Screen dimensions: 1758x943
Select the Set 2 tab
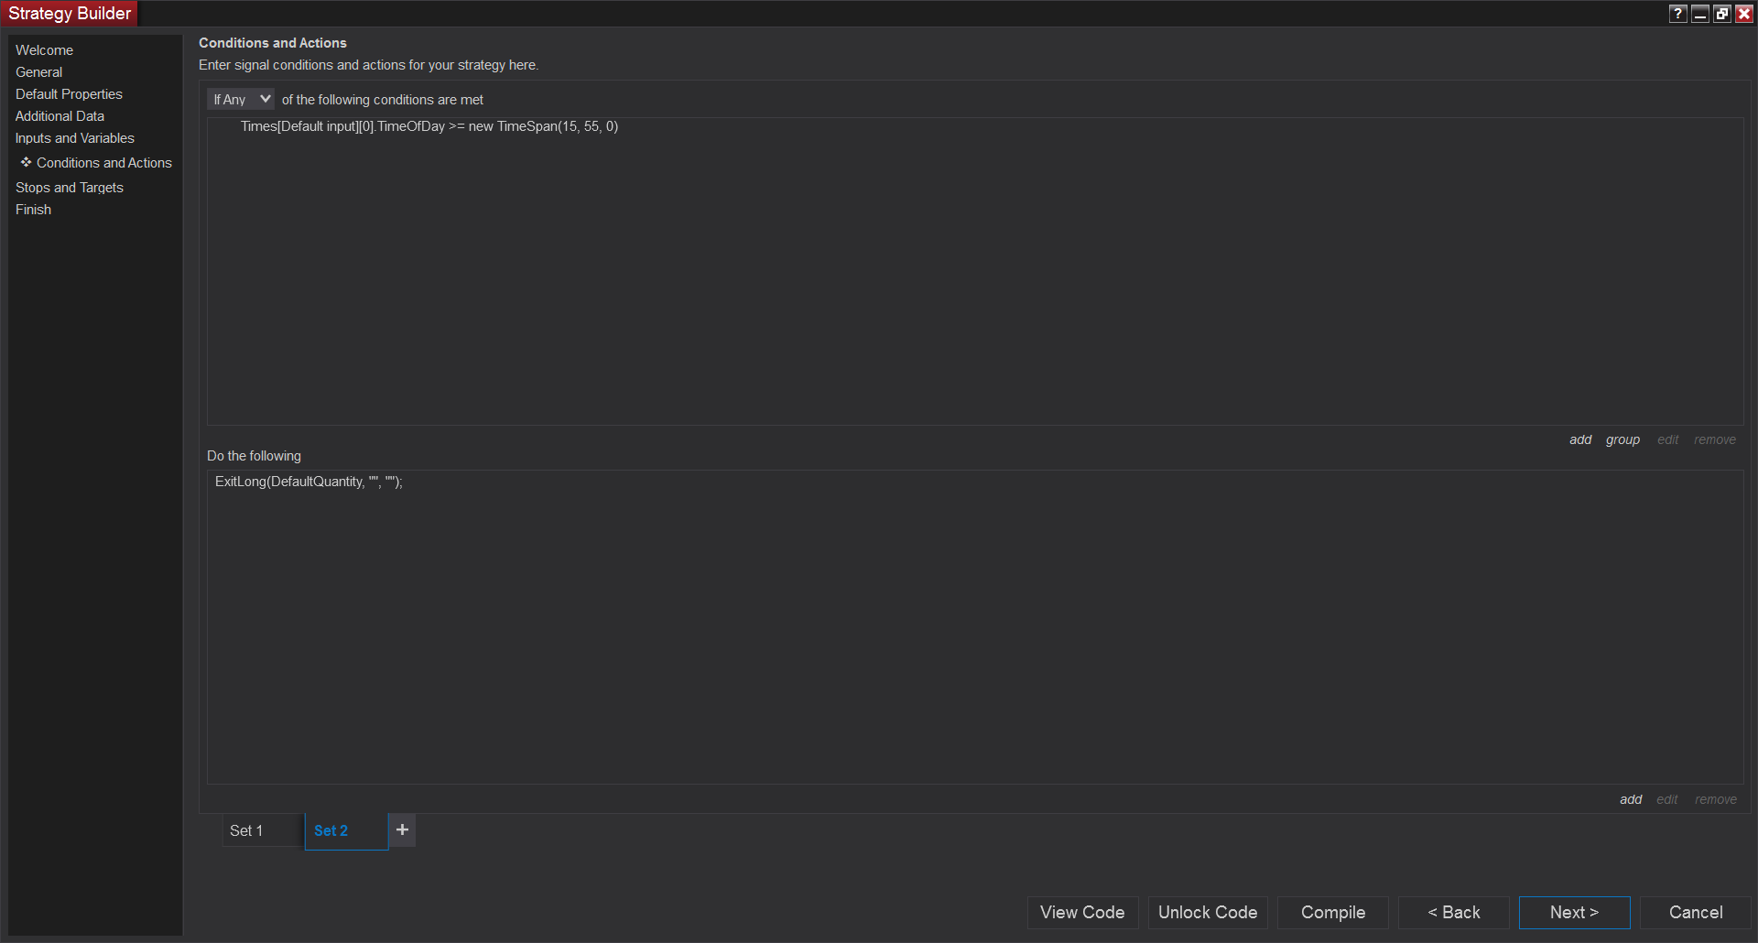pyautogui.click(x=331, y=830)
